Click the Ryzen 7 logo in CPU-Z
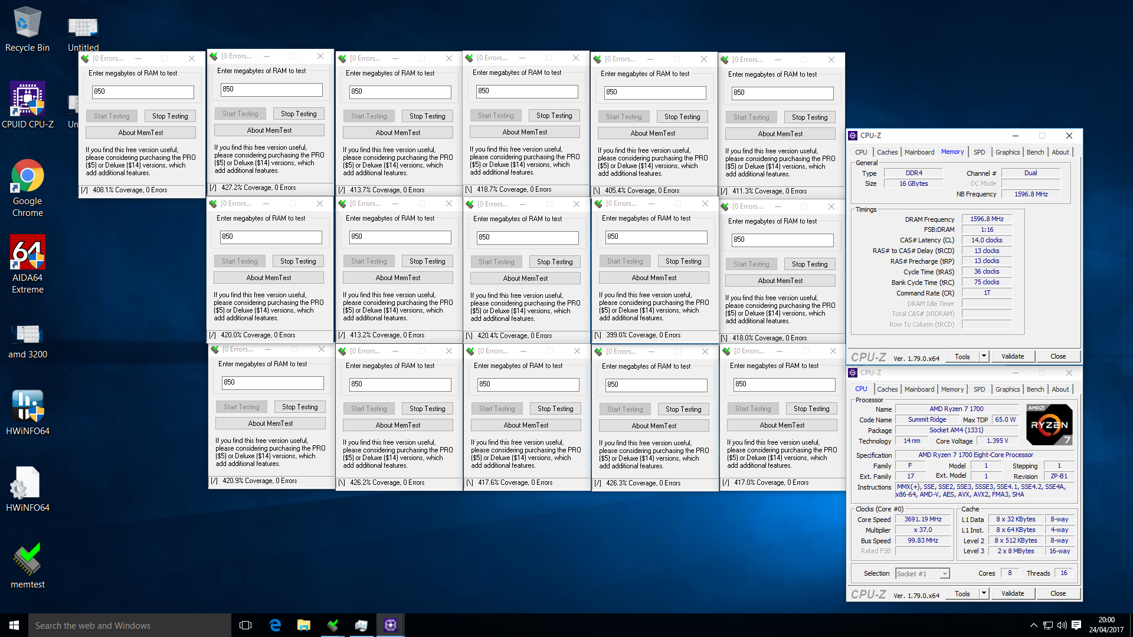This screenshot has height=637, width=1133. (1049, 425)
